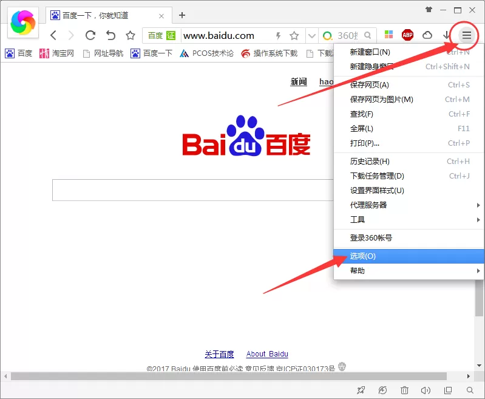Screen dimensions: 485x399
Task: Click the lightning speed mode icon
Action: pyautogui.click(x=278, y=36)
